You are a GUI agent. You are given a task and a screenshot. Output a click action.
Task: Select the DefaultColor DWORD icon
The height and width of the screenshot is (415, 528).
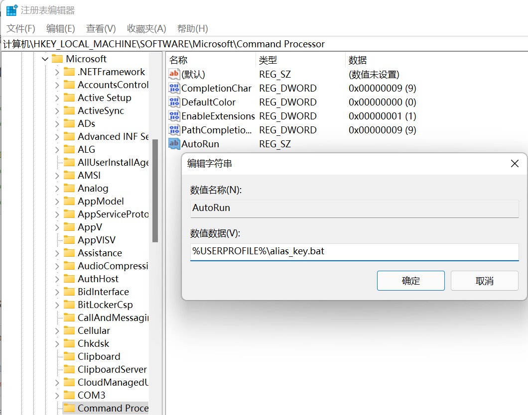pos(174,102)
